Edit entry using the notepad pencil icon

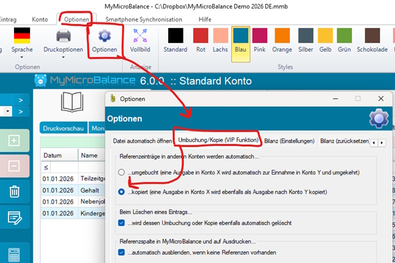15,218
